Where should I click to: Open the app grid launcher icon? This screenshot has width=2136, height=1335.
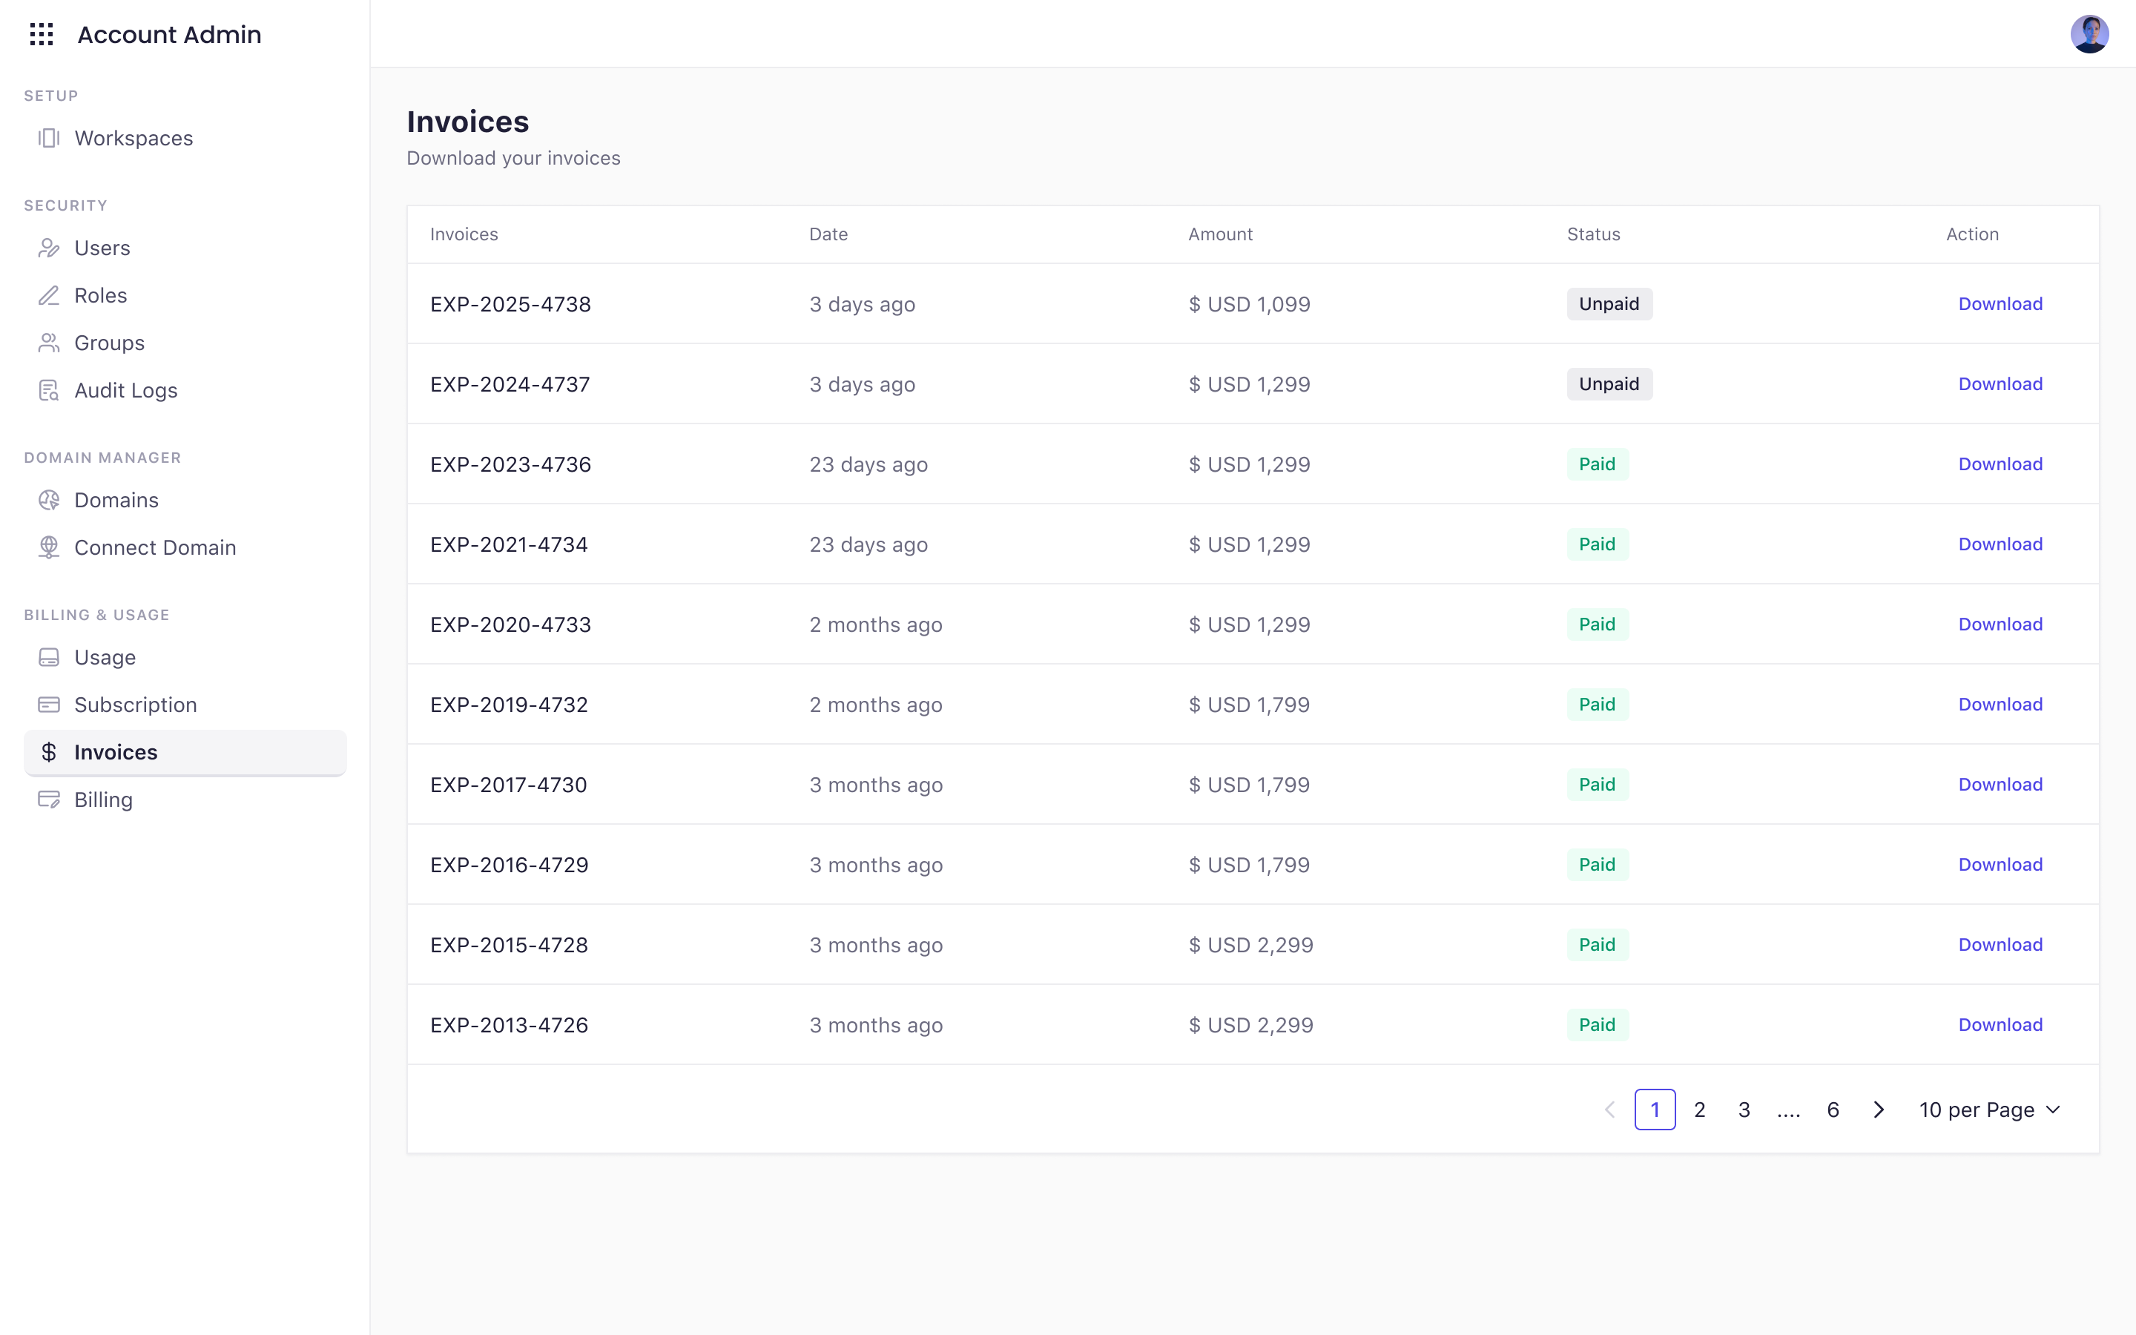[42, 34]
